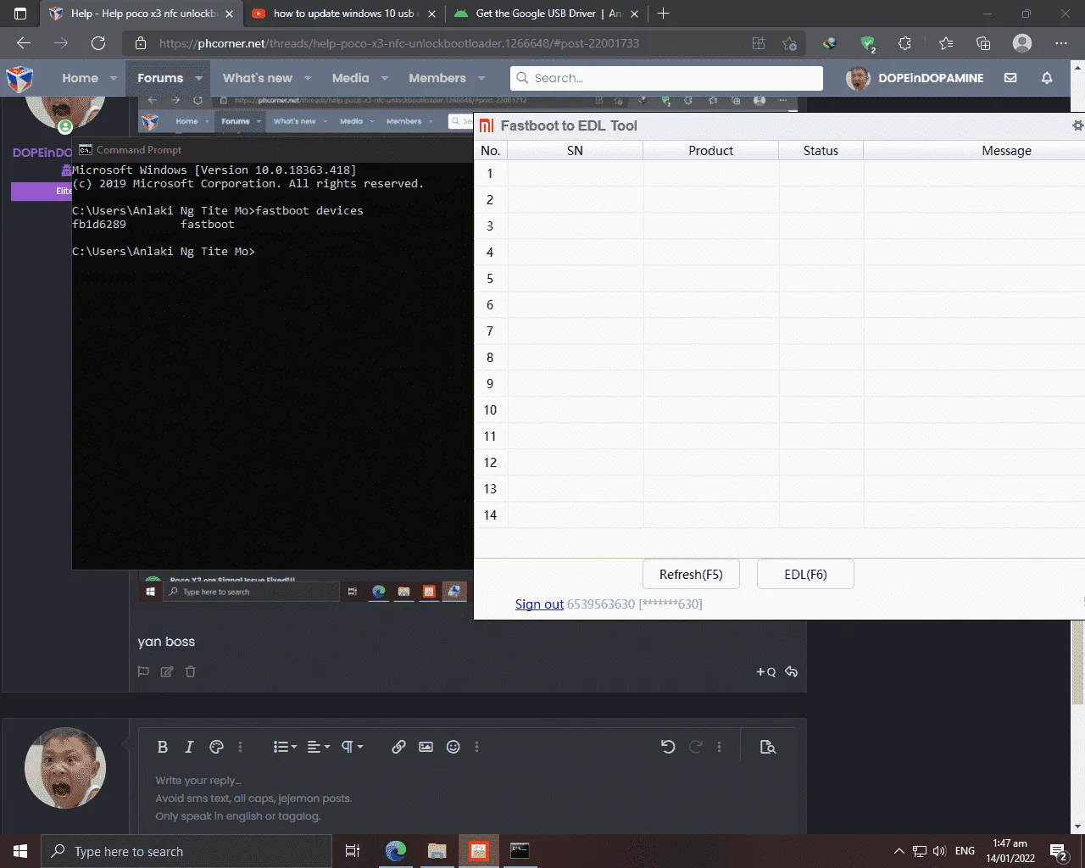The width and height of the screenshot is (1085, 868).
Task: Open the text alignment dropdown in editor
Action: pos(319,747)
